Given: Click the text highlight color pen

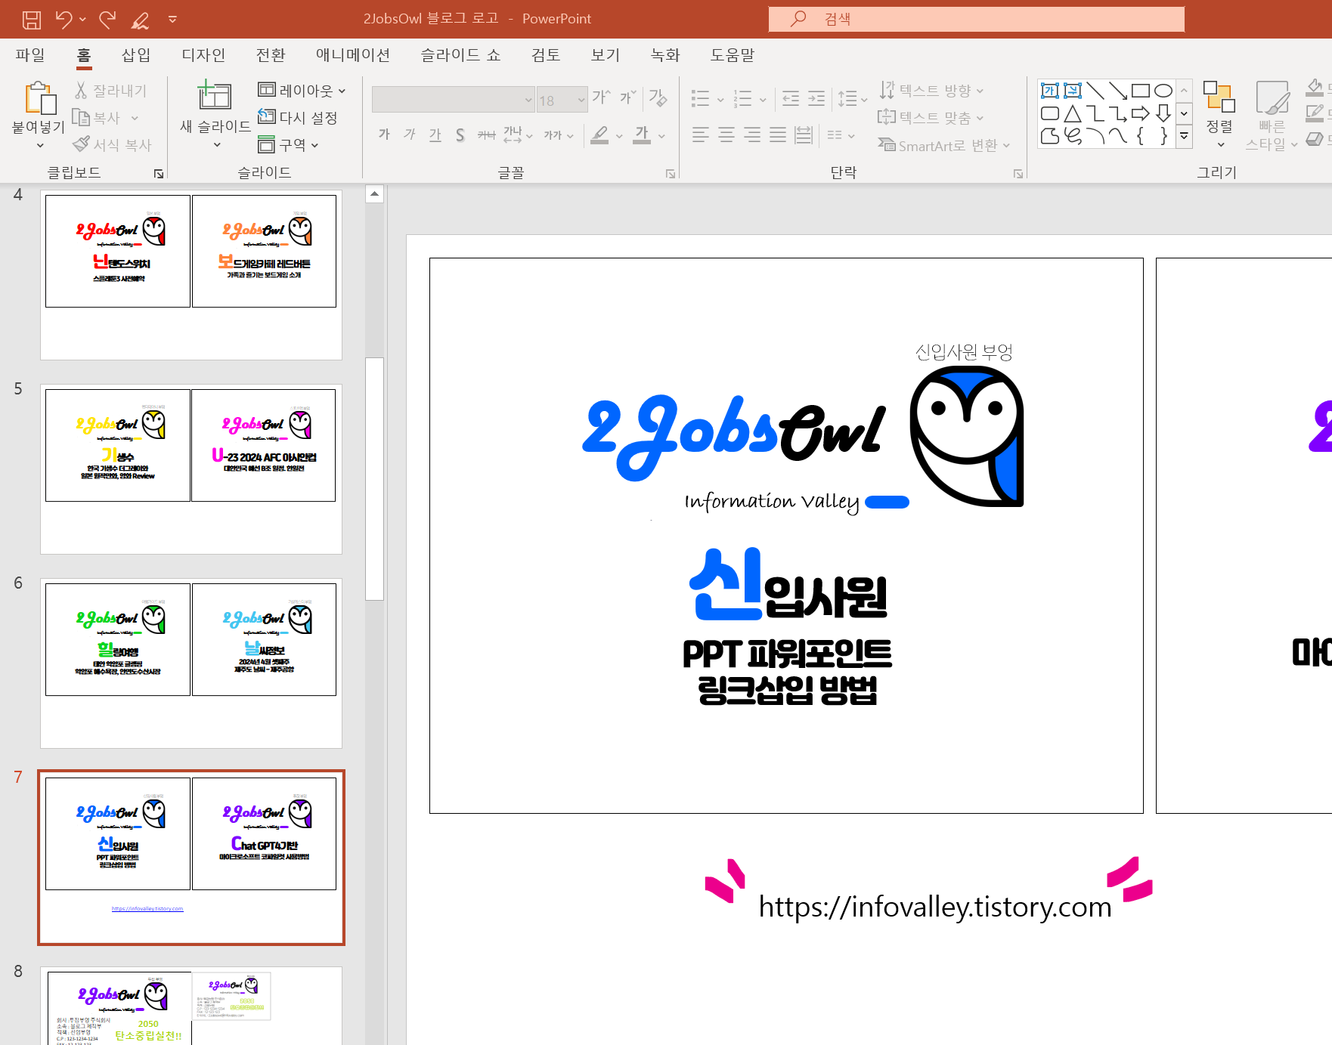Looking at the screenshot, I should (x=599, y=135).
